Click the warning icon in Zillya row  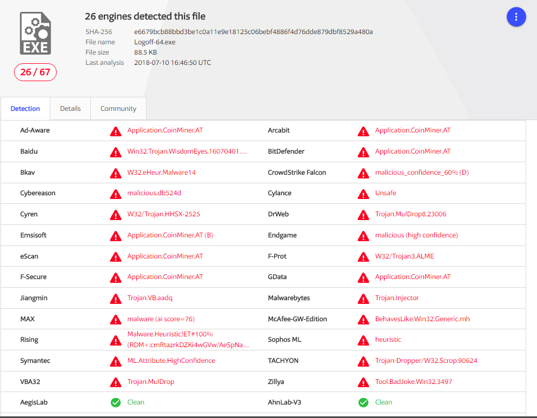coord(363,383)
